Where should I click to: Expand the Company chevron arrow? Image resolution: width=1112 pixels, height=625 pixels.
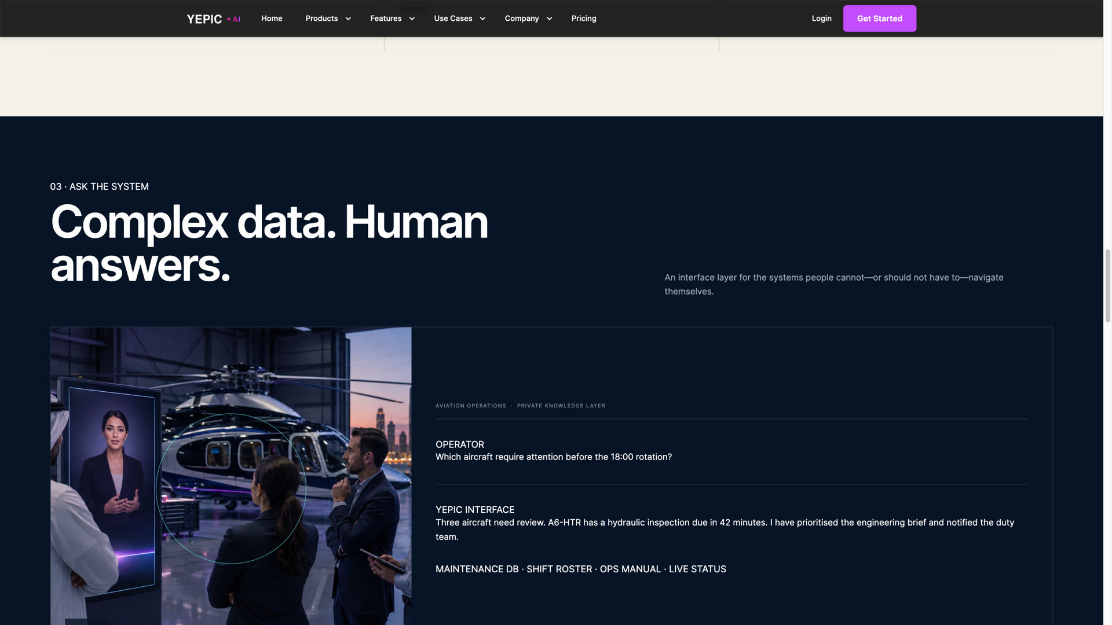pyautogui.click(x=549, y=19)
